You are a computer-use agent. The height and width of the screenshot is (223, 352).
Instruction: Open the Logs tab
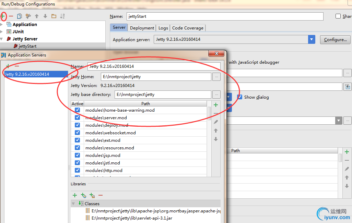pyautogui.click(x=163, y=28)
